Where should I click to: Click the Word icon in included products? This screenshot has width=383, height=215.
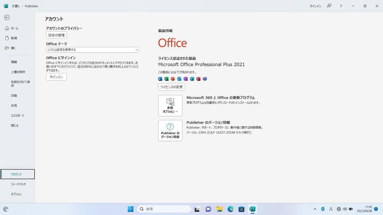pyautogui.click(x=160, y=79)
